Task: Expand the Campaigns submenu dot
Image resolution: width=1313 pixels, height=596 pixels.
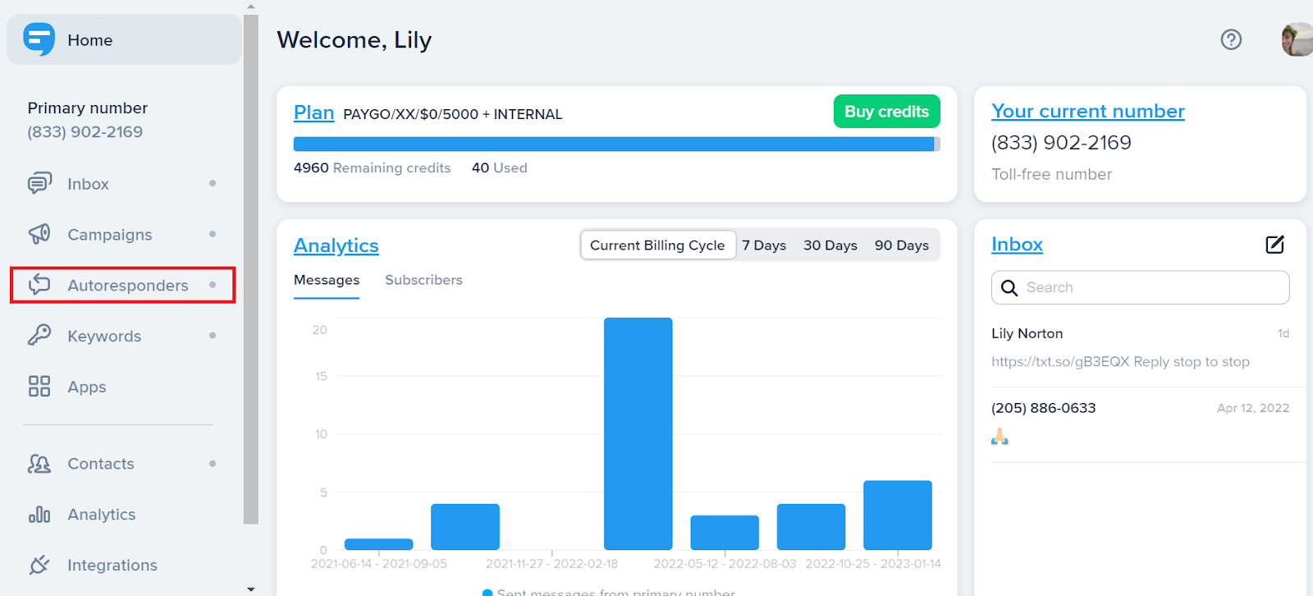Action: tap(213, 234)
